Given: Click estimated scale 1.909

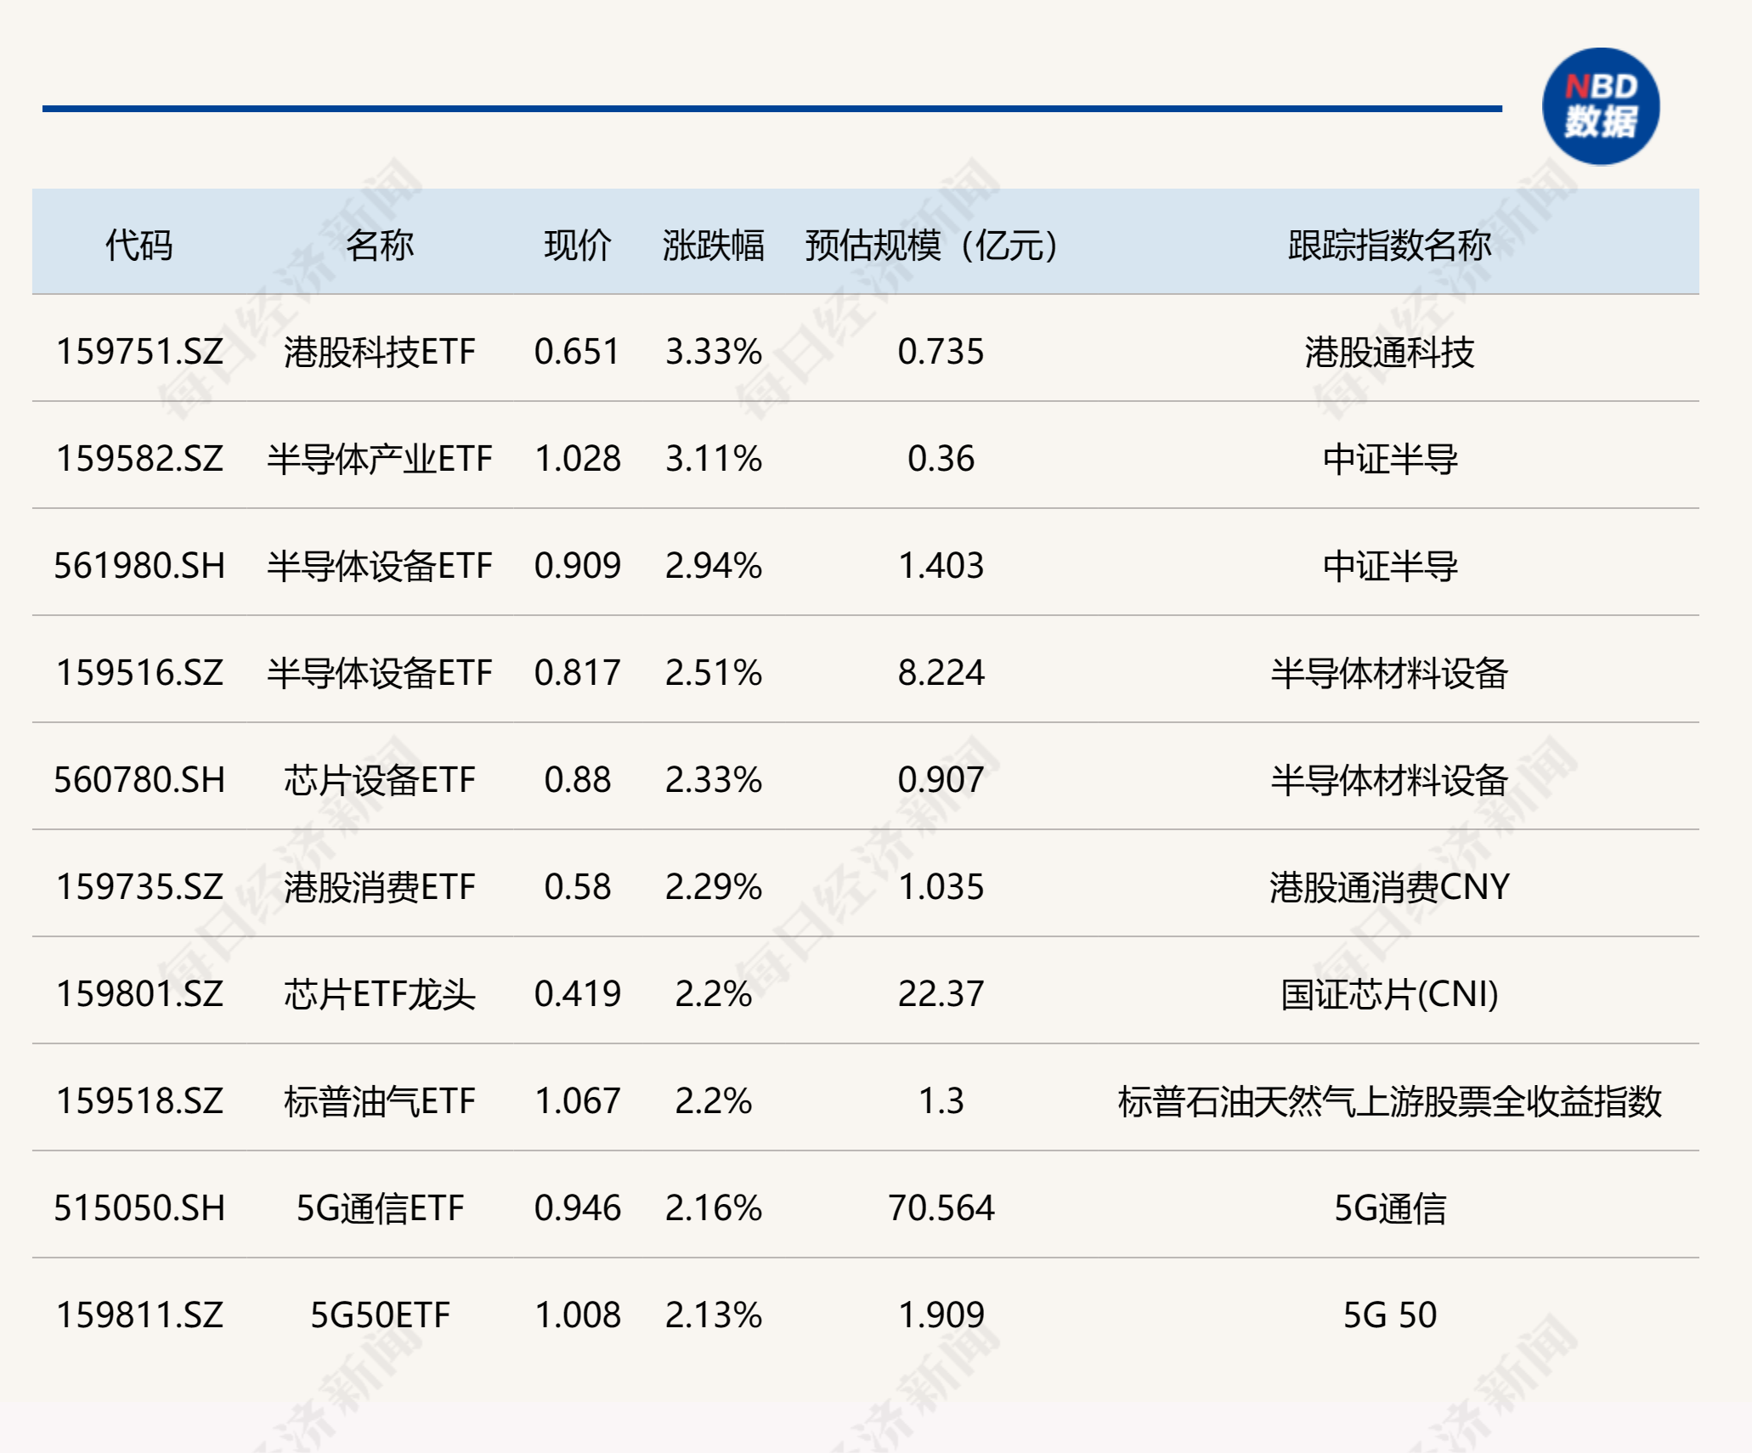Looking at the screenshot, I should tap(941, 1315).
